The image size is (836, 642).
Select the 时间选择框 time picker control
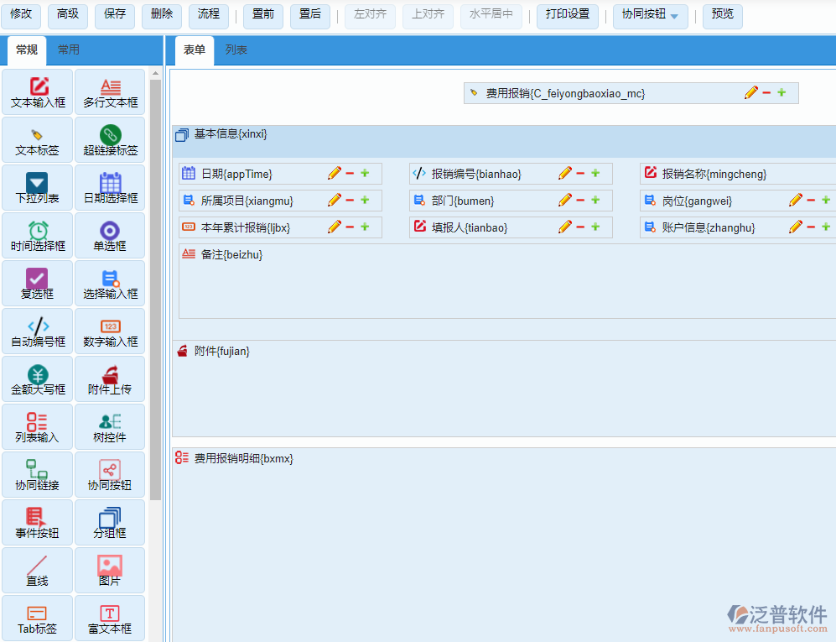(38, 236)
